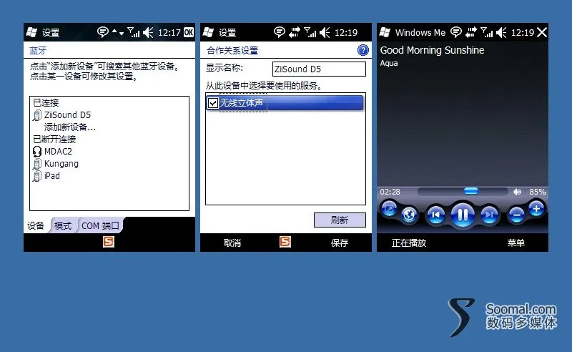Screen dimensions: 572x352
Task: Open 正在播放 now playing softkey
Action: (409, 243)
